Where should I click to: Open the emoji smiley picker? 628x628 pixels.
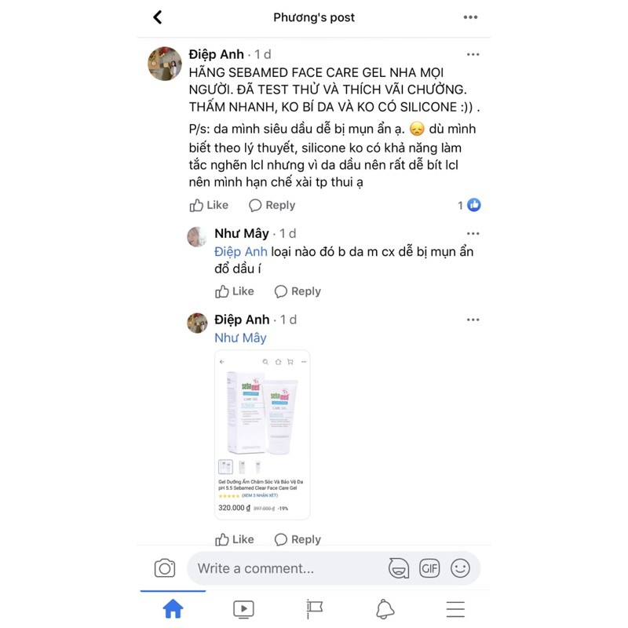pos(460,568)
